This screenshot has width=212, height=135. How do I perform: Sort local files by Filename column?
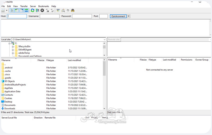[x=16, y=60]
